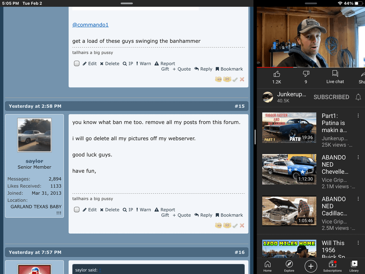The height and width of the screenshot is (274, 365).
Task: Like the YouTube video with thumbs up
Action: pos(277,77)
